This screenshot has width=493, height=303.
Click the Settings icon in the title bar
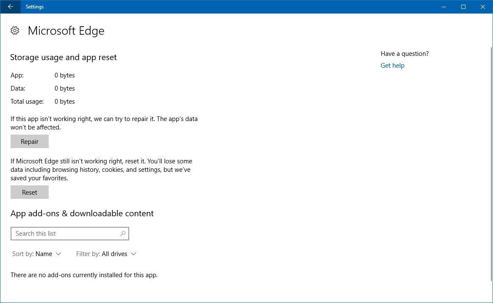point(34,7)
